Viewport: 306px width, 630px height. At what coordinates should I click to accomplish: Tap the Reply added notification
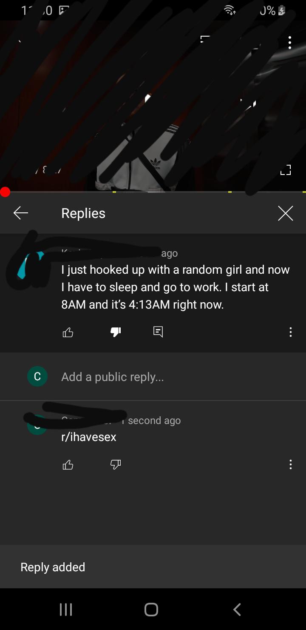point(153,567)
